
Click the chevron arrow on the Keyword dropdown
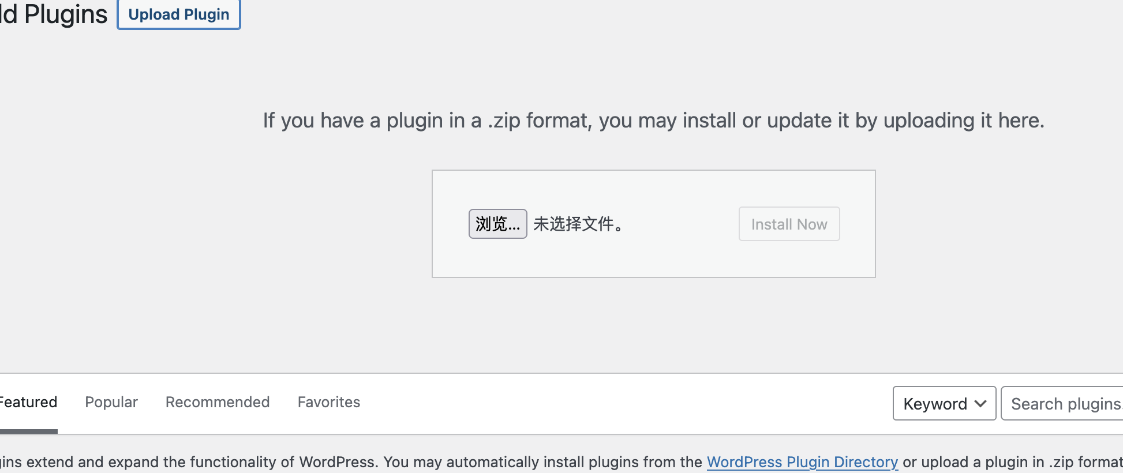[980, 404]
